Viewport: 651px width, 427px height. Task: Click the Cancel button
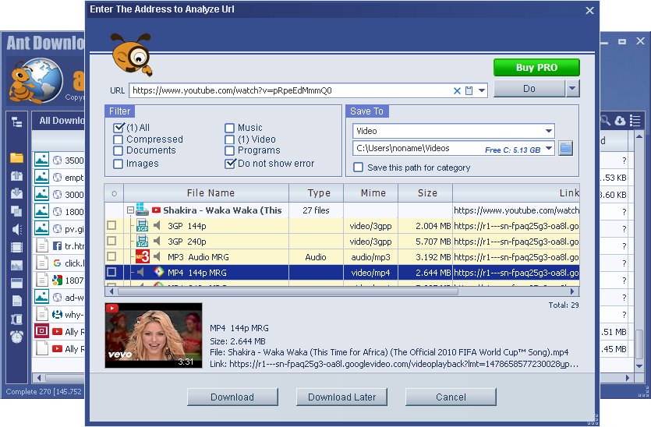click(x=451, y=397)
